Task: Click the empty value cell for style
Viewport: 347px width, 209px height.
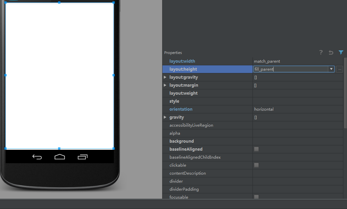Action: 298,101
